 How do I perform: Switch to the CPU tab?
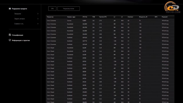pyautogui.click(x=52, y=9)
